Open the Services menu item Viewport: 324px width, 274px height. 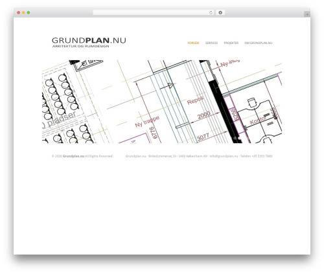pos(211,43)
